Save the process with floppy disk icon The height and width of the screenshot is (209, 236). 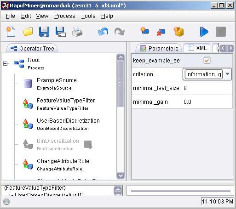[44, 32]
